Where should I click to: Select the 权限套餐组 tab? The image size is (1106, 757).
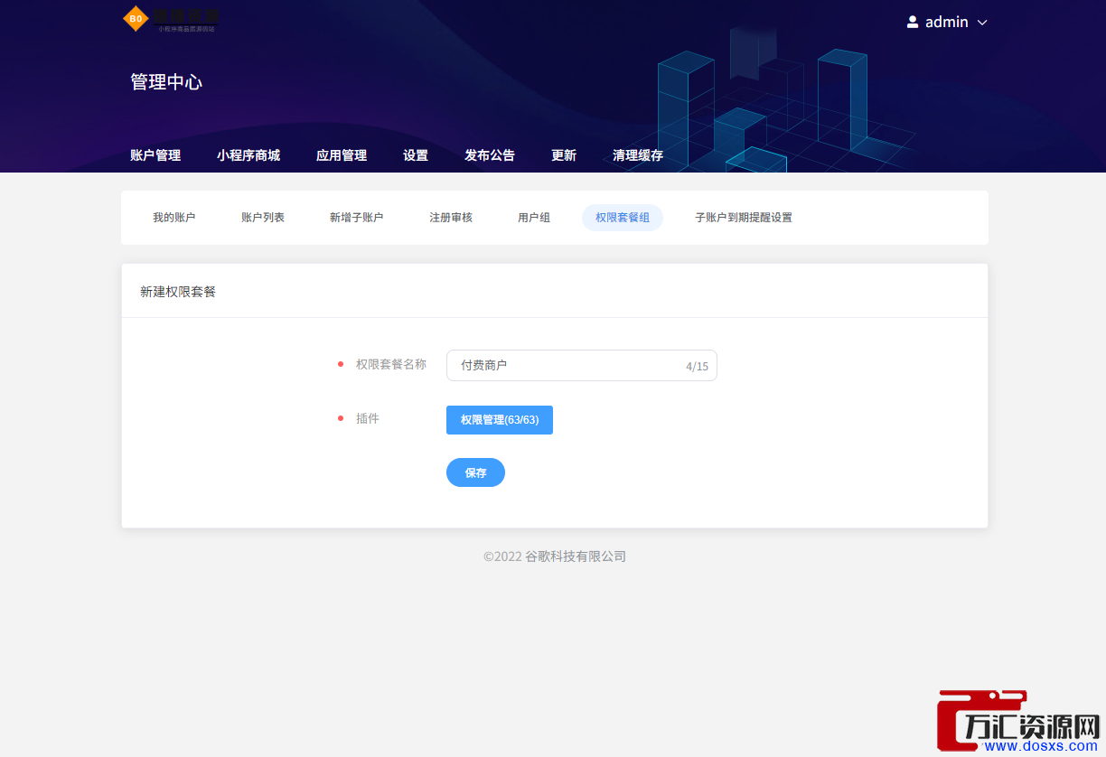(x=623, y=218)
